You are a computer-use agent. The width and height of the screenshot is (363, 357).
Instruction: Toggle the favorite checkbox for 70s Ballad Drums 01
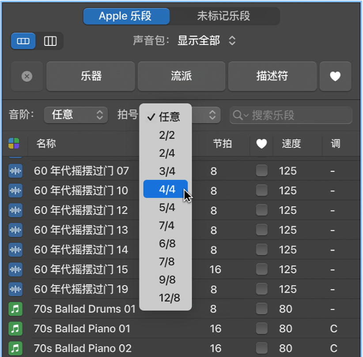click(x=261, y=309)
